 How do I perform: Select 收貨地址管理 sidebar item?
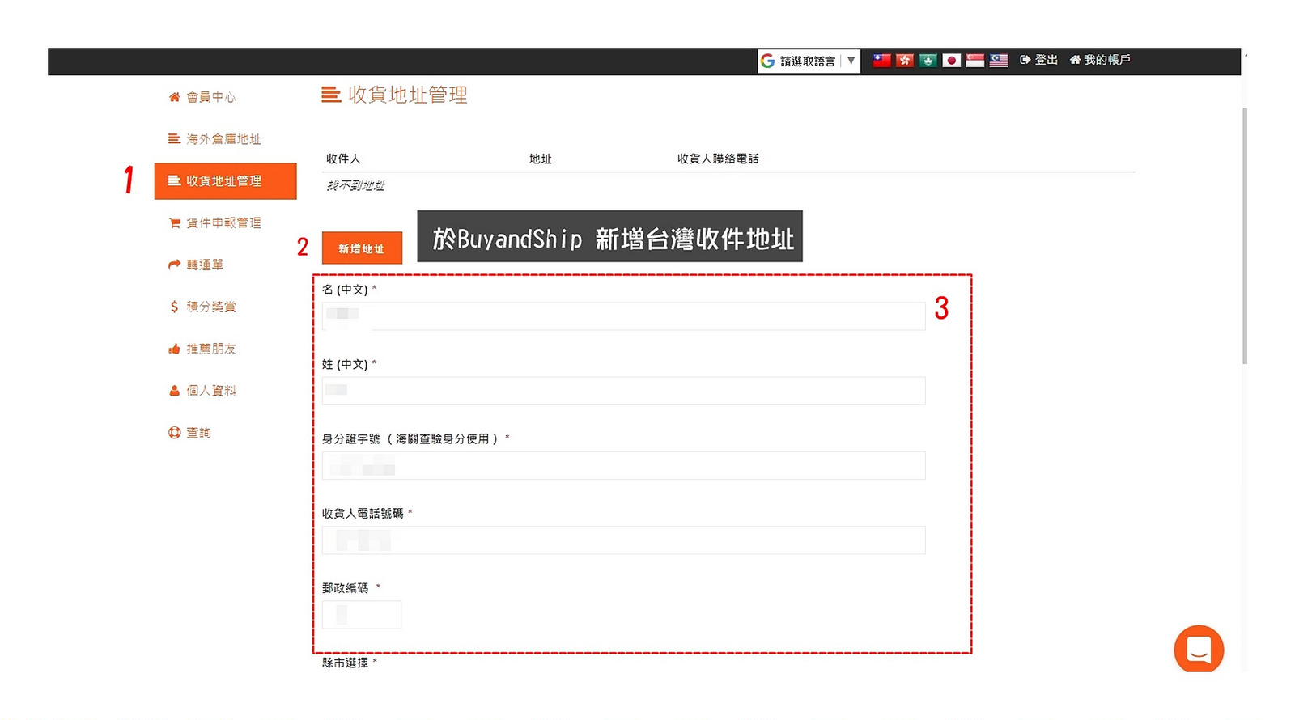pyautogui.click(x=225, y=181)
